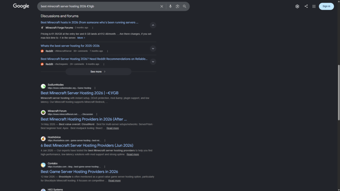
Task: Click the HostAdvice site favicon
Action: (x=43, y=139)
